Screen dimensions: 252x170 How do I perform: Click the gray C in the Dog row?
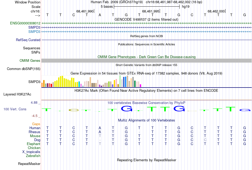coord(205,140)
